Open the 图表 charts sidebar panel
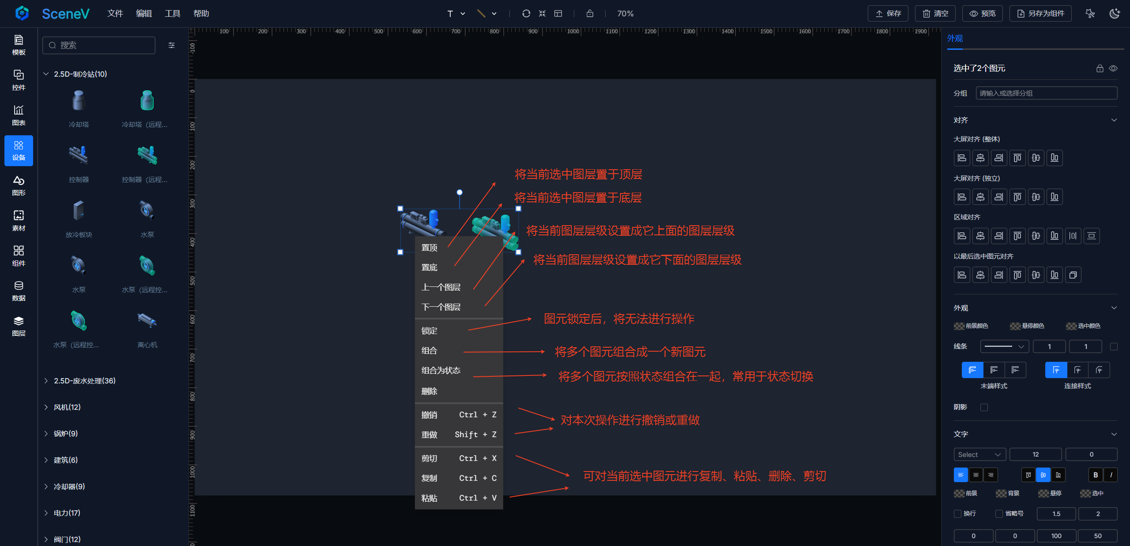 coord(19,115)
